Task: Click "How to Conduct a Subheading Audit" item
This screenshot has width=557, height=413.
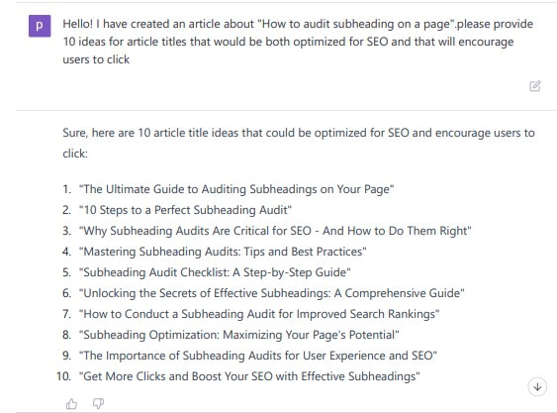Action: [x=259, y=314]
